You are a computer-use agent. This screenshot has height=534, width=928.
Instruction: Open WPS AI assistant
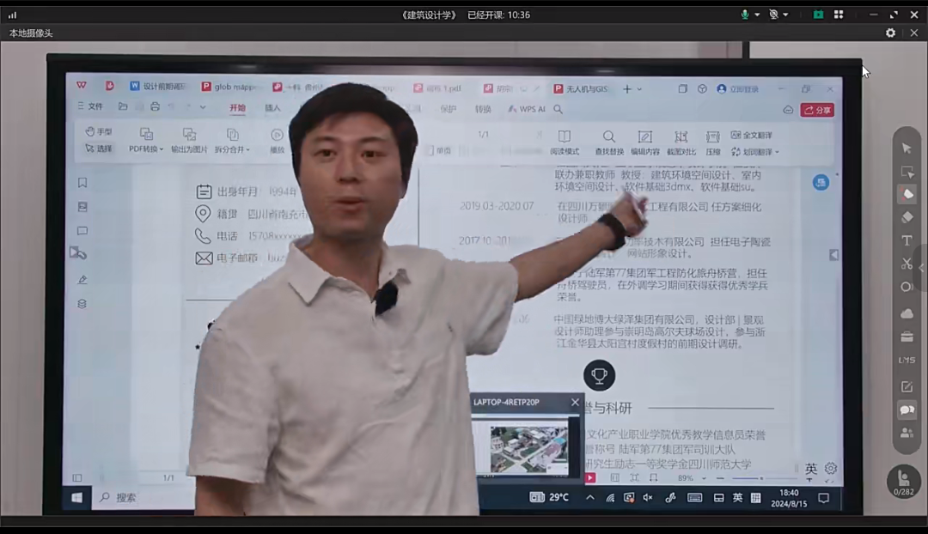pos(526,109)
